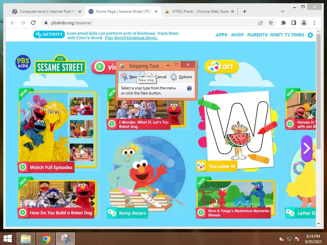Open the Action Center flag icon
This screenshot has width=327, height=245.
(x=297, y=239)
